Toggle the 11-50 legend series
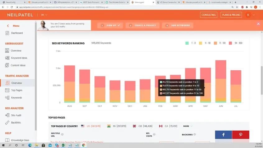Viewport: 263px width, 148px height. (219, 43)
